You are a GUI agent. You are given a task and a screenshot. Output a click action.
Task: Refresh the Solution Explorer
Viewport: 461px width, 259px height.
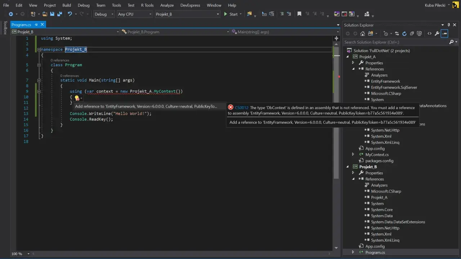click(404, 33)
